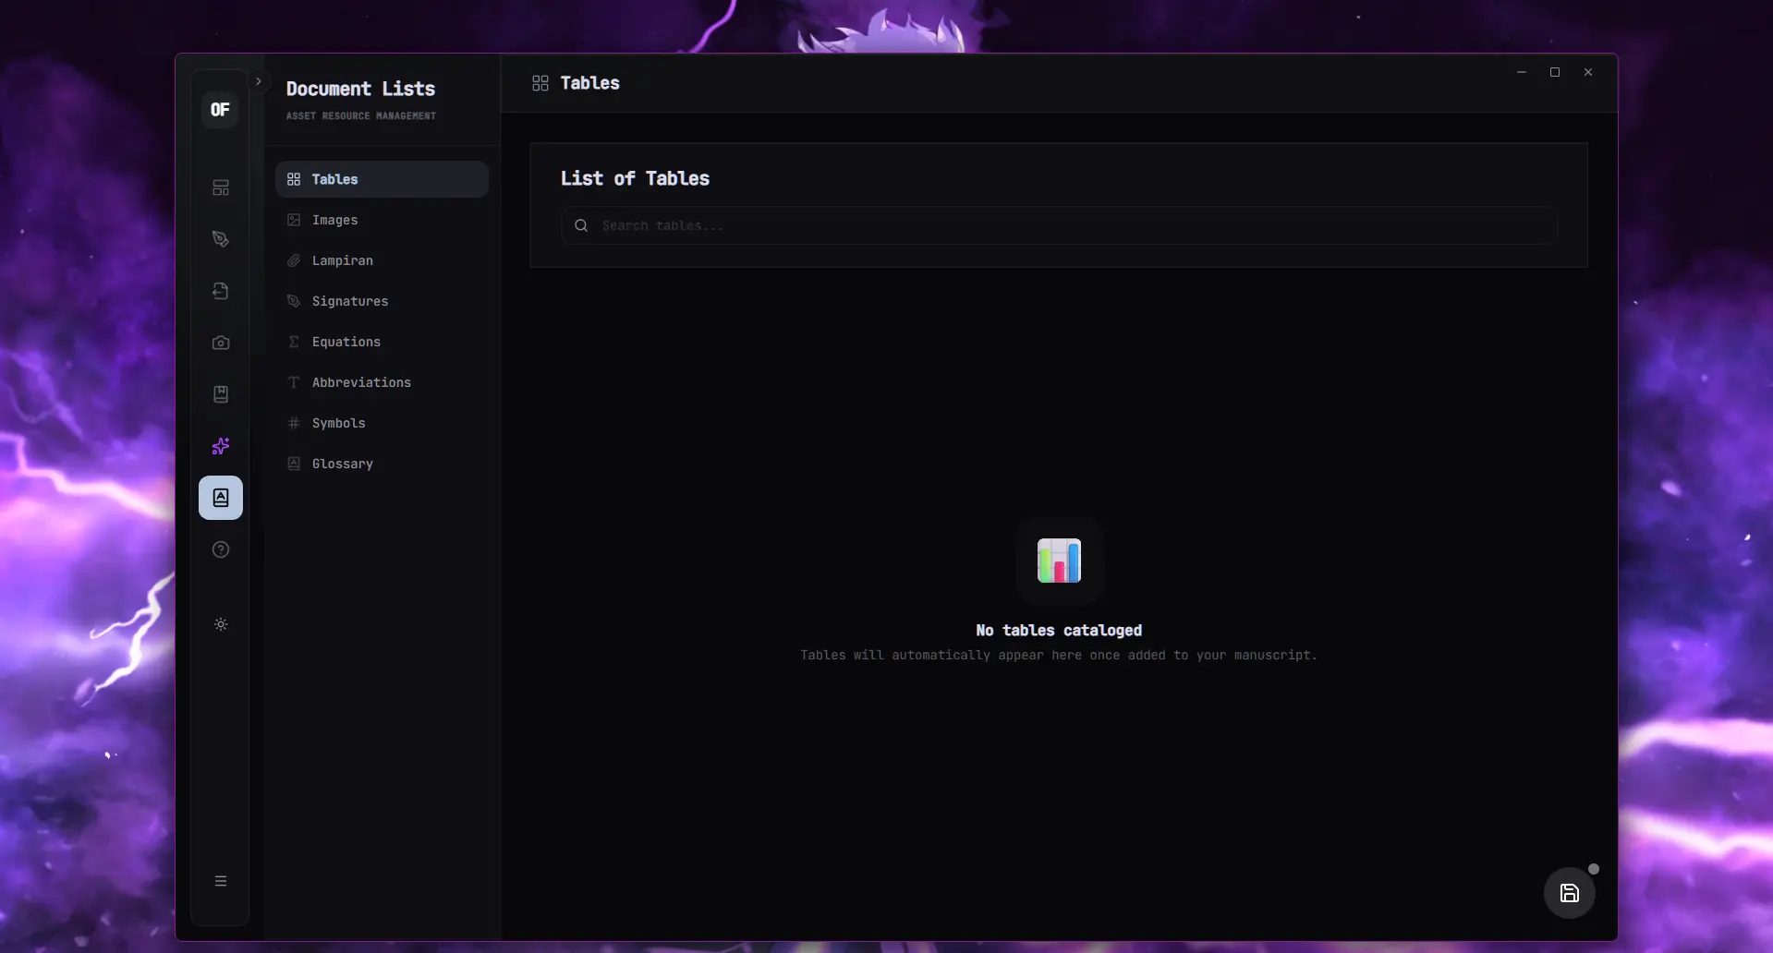Click the purple AI sparkles icon
Screen dimensions: 1773x953
[x=221, y=446]
